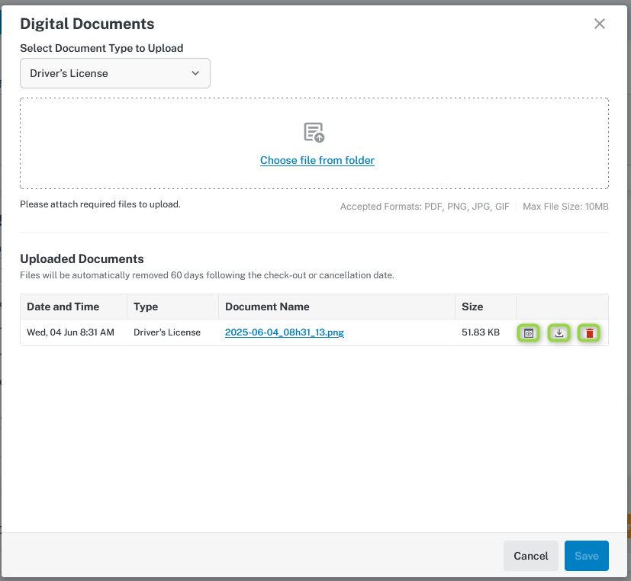Expand the document type chevron arrow
The height and width of the screenshot is (581, 631).
pyautogui.click(x=195, y=73)
